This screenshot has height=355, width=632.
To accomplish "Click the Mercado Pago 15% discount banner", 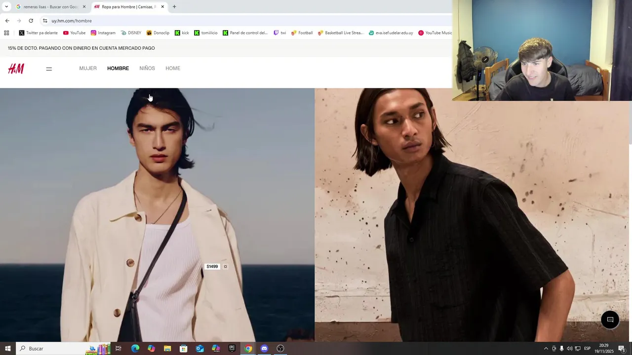I will tap(81, 48).
